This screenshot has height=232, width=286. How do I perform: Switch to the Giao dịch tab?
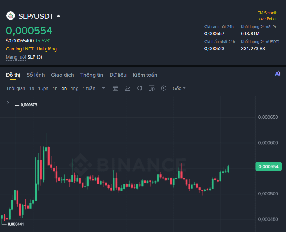point(62,75)
